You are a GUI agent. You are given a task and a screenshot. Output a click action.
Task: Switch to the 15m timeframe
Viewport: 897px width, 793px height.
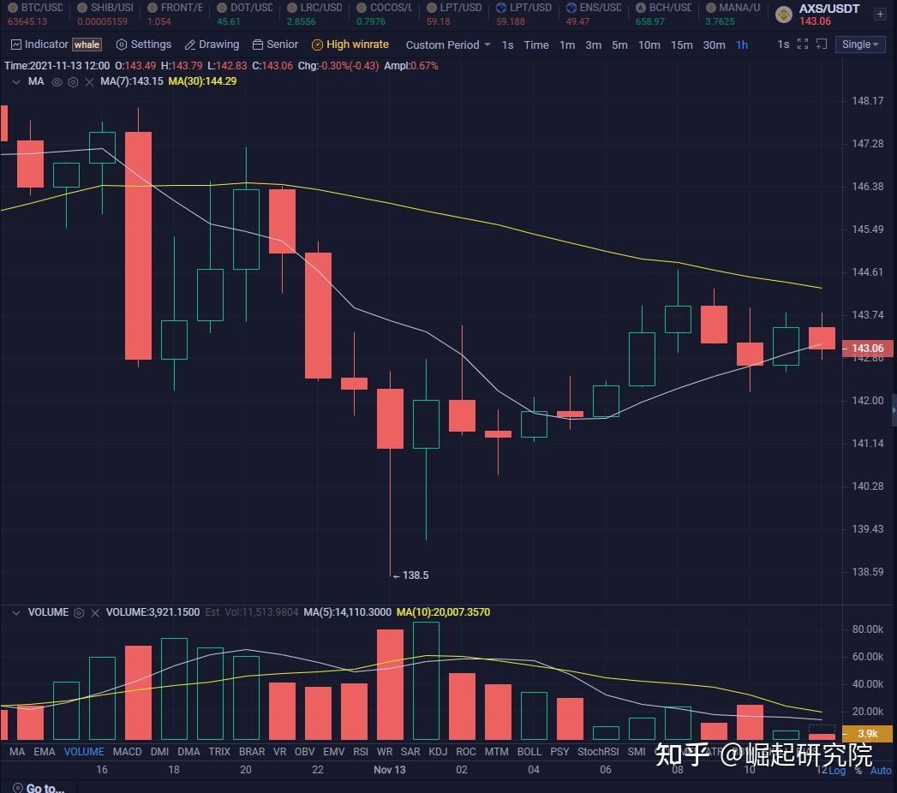[681, 45]
